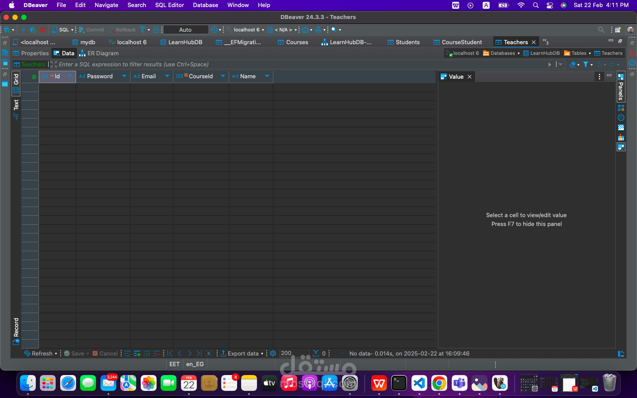Expand the Tables breadcrumb dropdown
This screenshot has width=637, height=398.
point(590,54)
